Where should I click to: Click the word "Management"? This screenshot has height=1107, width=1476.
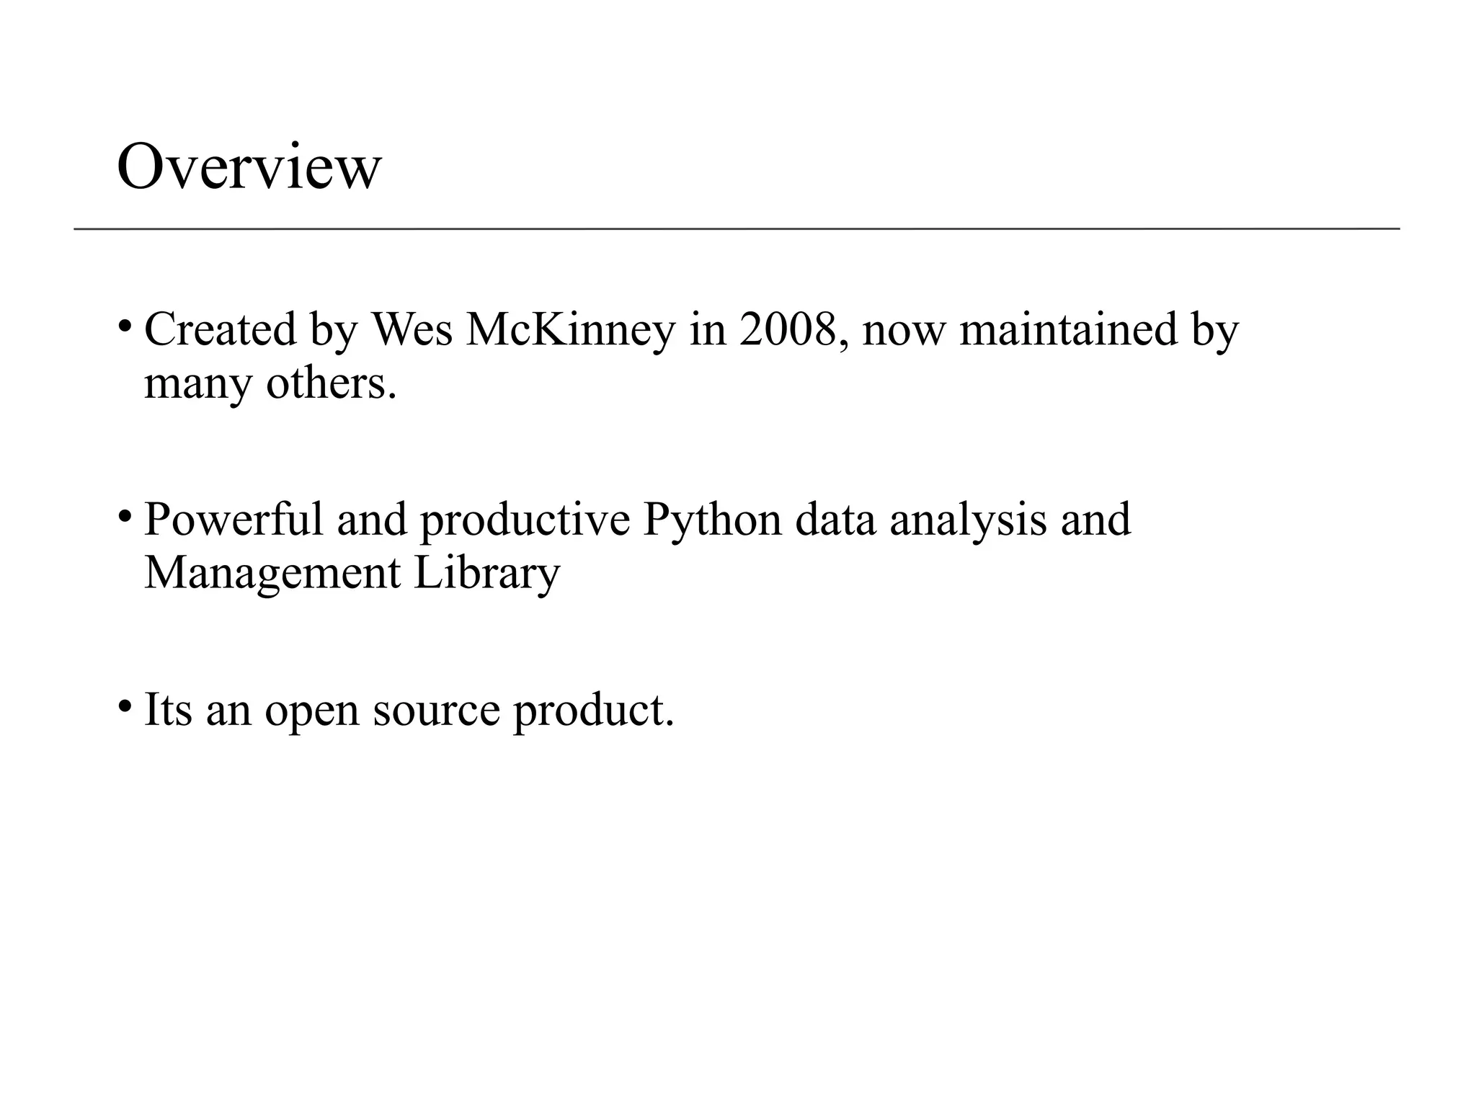click(272, 574)
